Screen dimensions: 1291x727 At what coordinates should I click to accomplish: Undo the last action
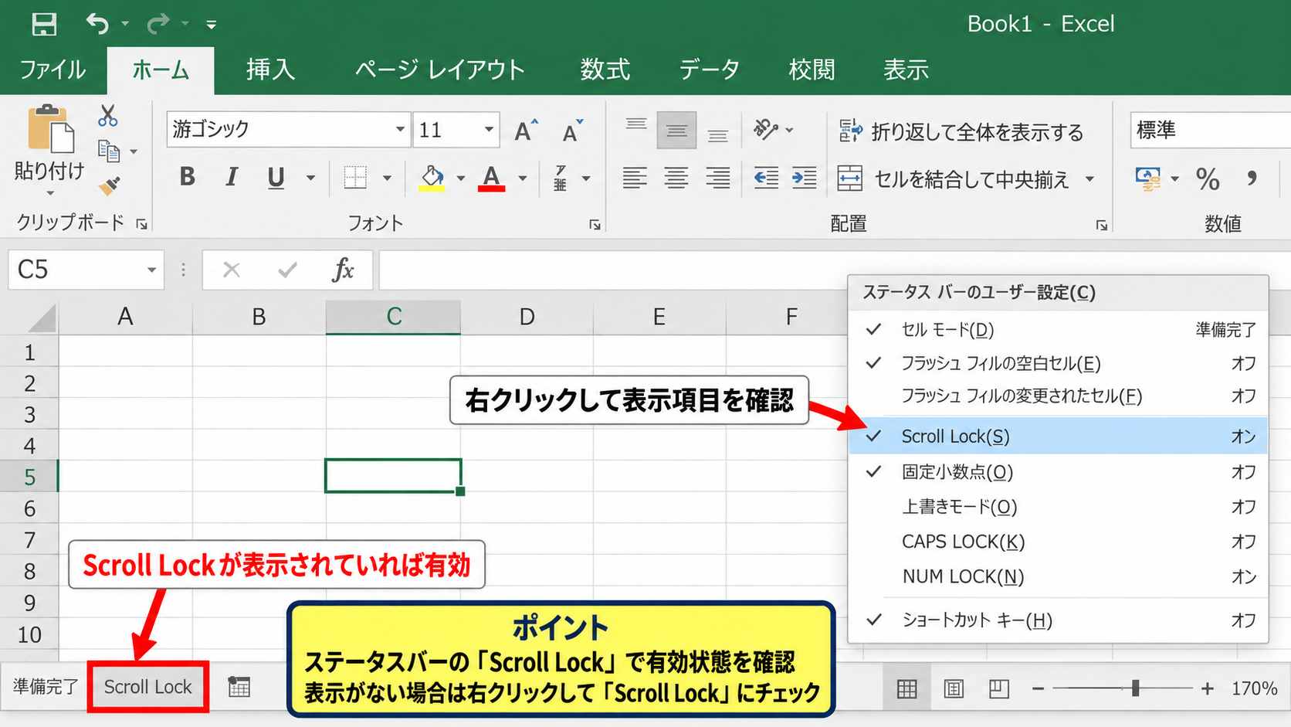point(97,24)
